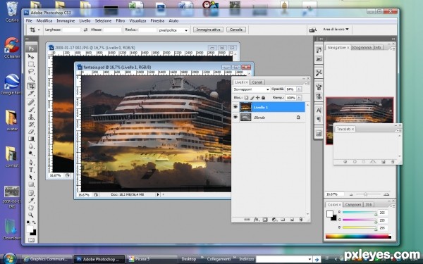423x264 pixels.
Task: Click the Larghezza input field
Action: [71, 30]
